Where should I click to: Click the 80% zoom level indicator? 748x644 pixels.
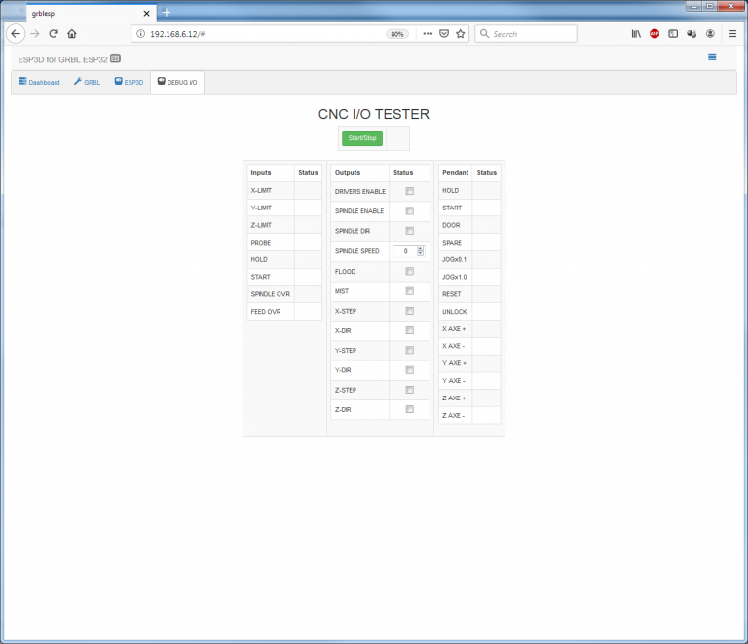397,34
